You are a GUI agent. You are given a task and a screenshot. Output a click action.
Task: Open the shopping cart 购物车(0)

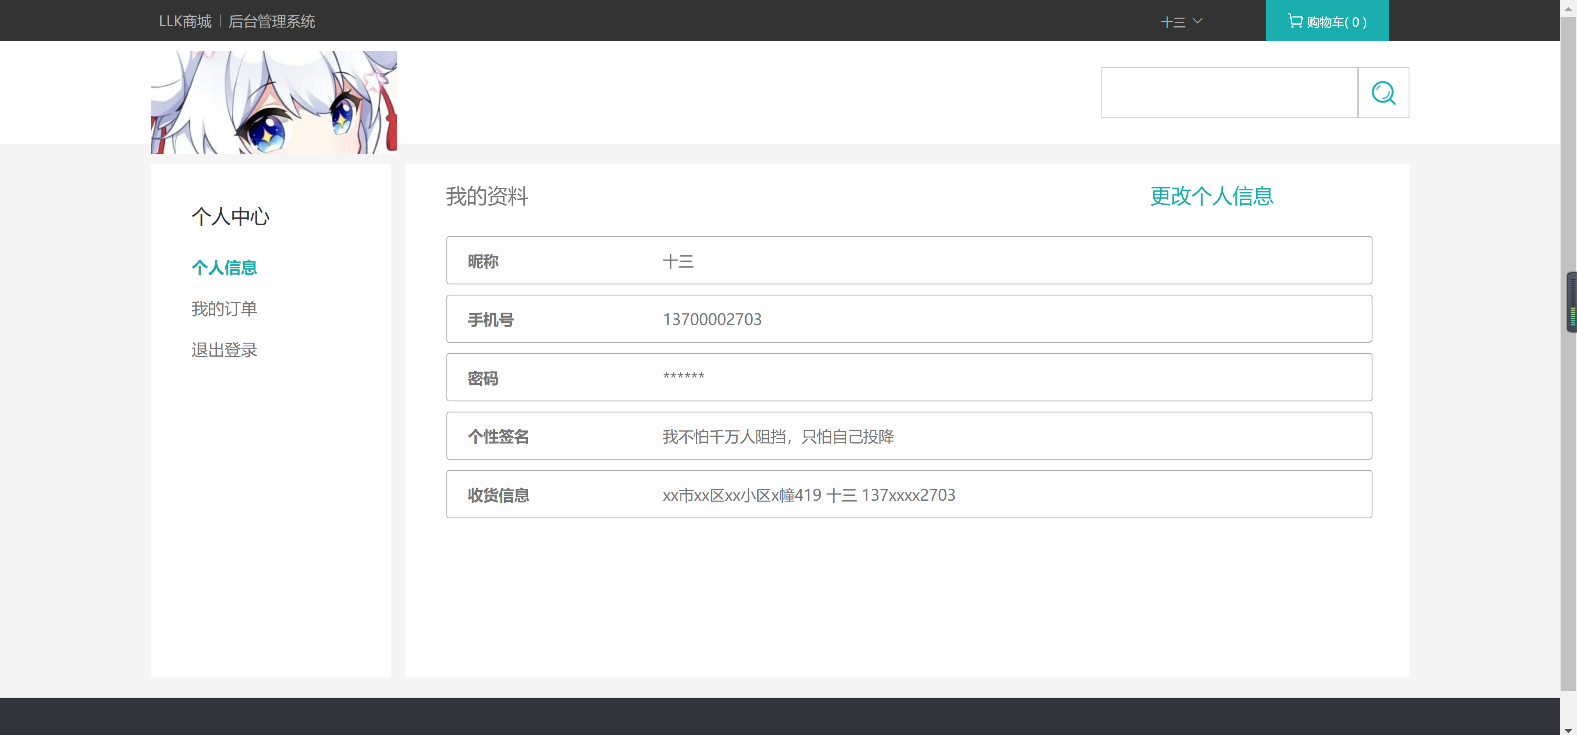click(1326, 21)
